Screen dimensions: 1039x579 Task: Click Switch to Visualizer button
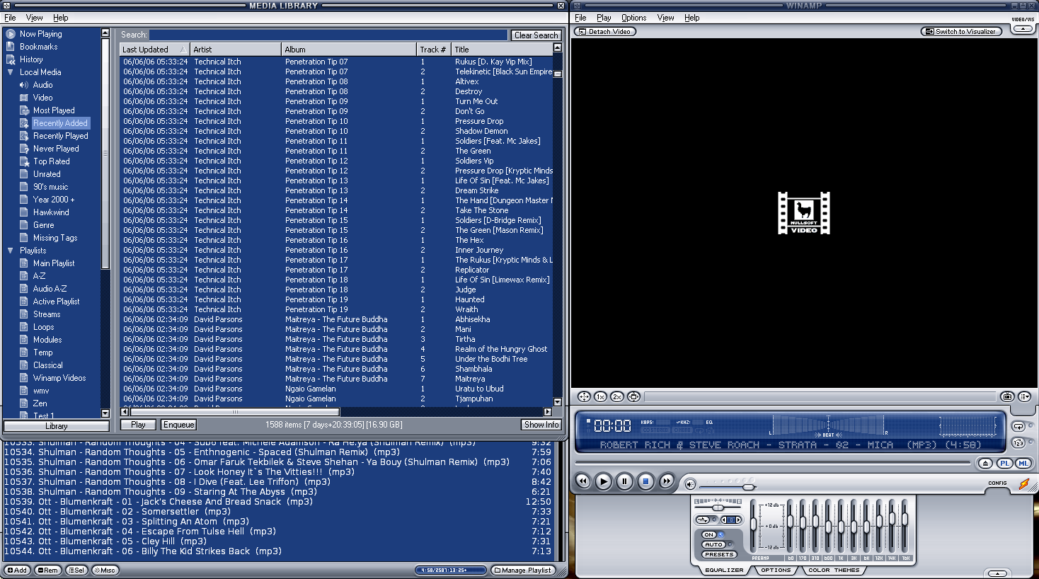[x=961, y=31]
